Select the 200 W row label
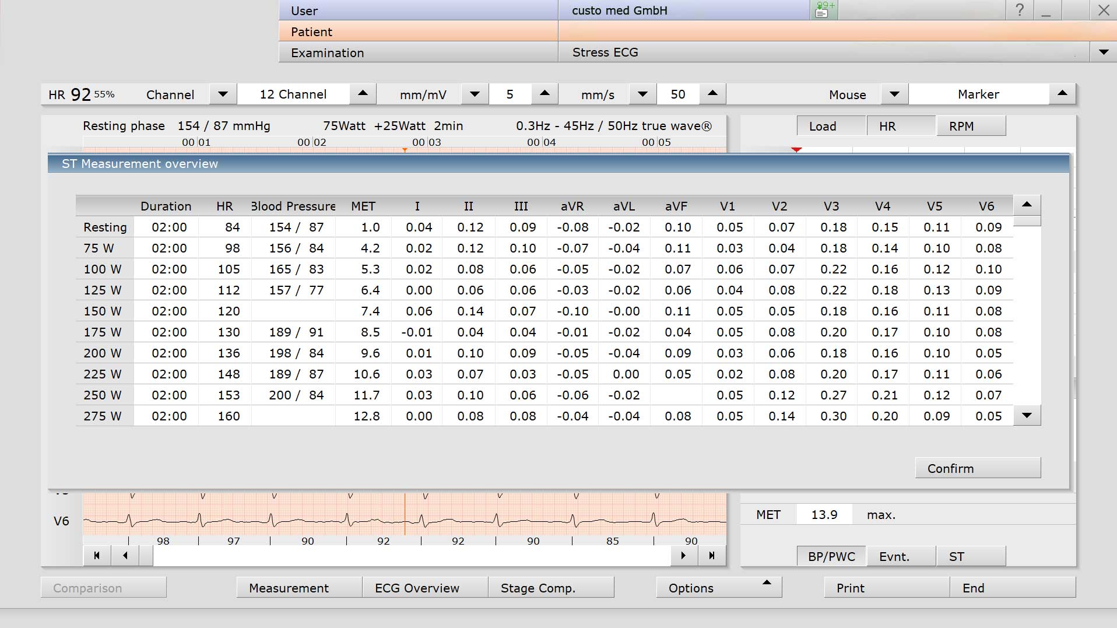The width and height of the screenshot is (1117, 628). pos(105,353)
